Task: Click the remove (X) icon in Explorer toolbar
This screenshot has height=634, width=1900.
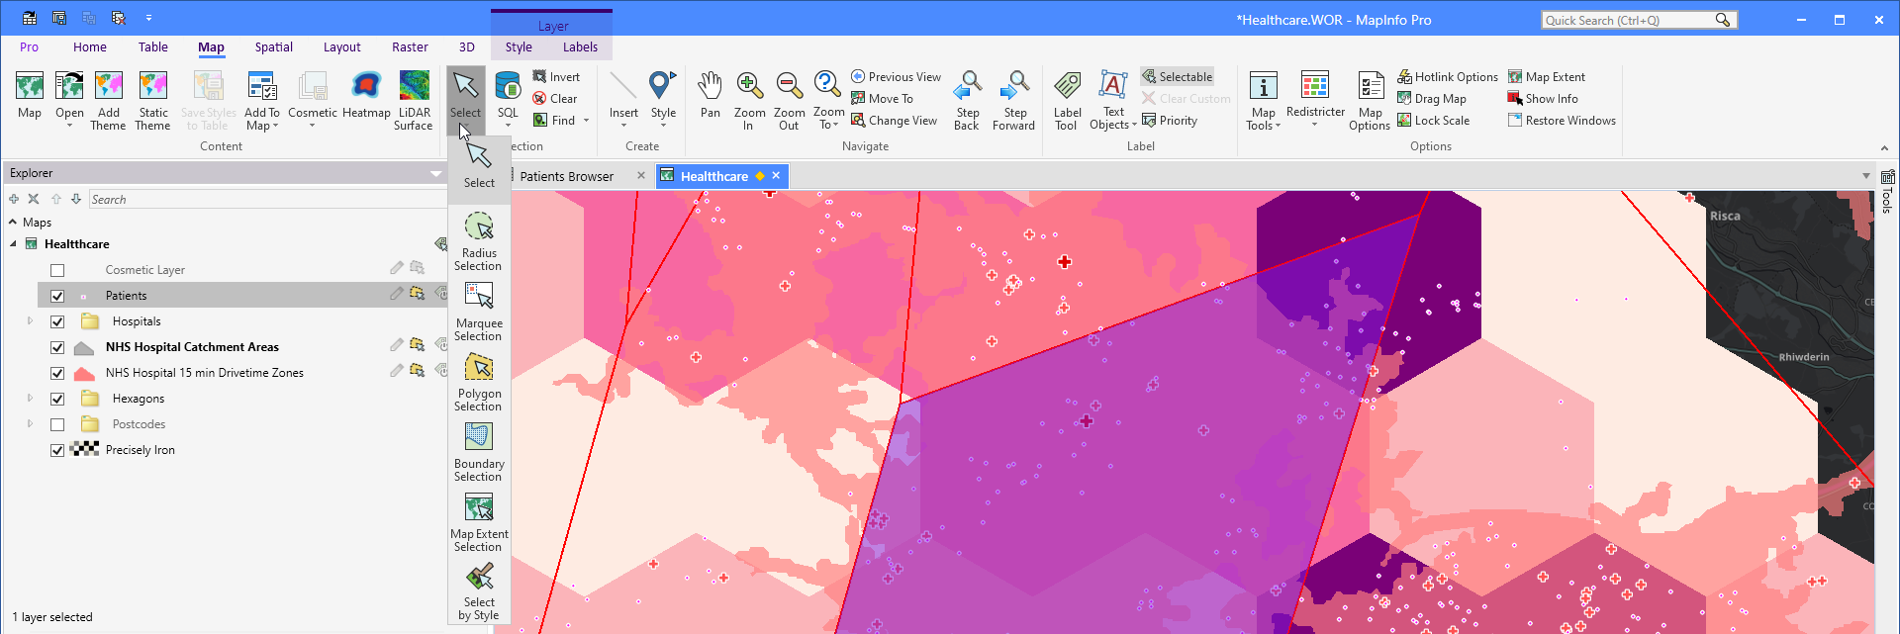Action: (34, 199)
